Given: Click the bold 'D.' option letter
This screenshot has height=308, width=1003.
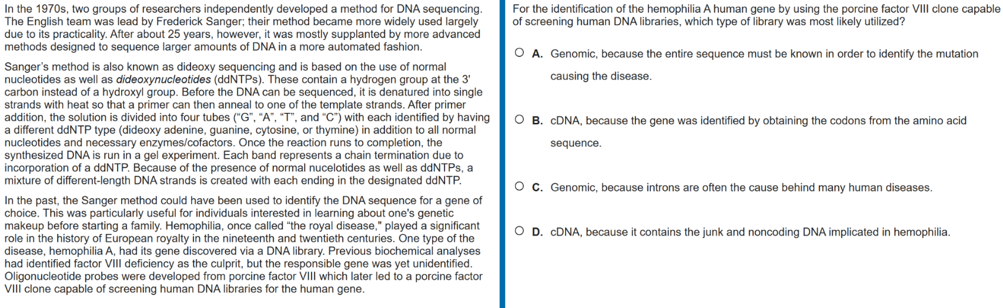Looking at the screenshot, I should click(x=537, y=232).
